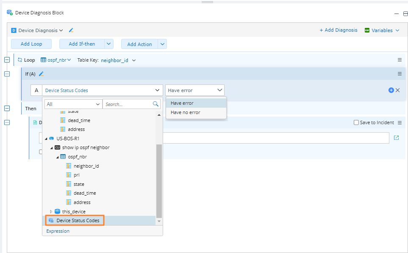Open the Add If-then dropdown arrow
Screen dimensions: 408x253
pos(109,44)
